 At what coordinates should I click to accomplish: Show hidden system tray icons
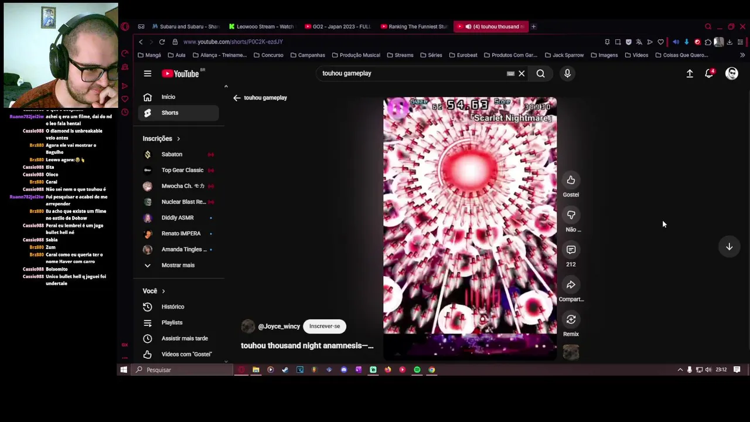[680, 370]
